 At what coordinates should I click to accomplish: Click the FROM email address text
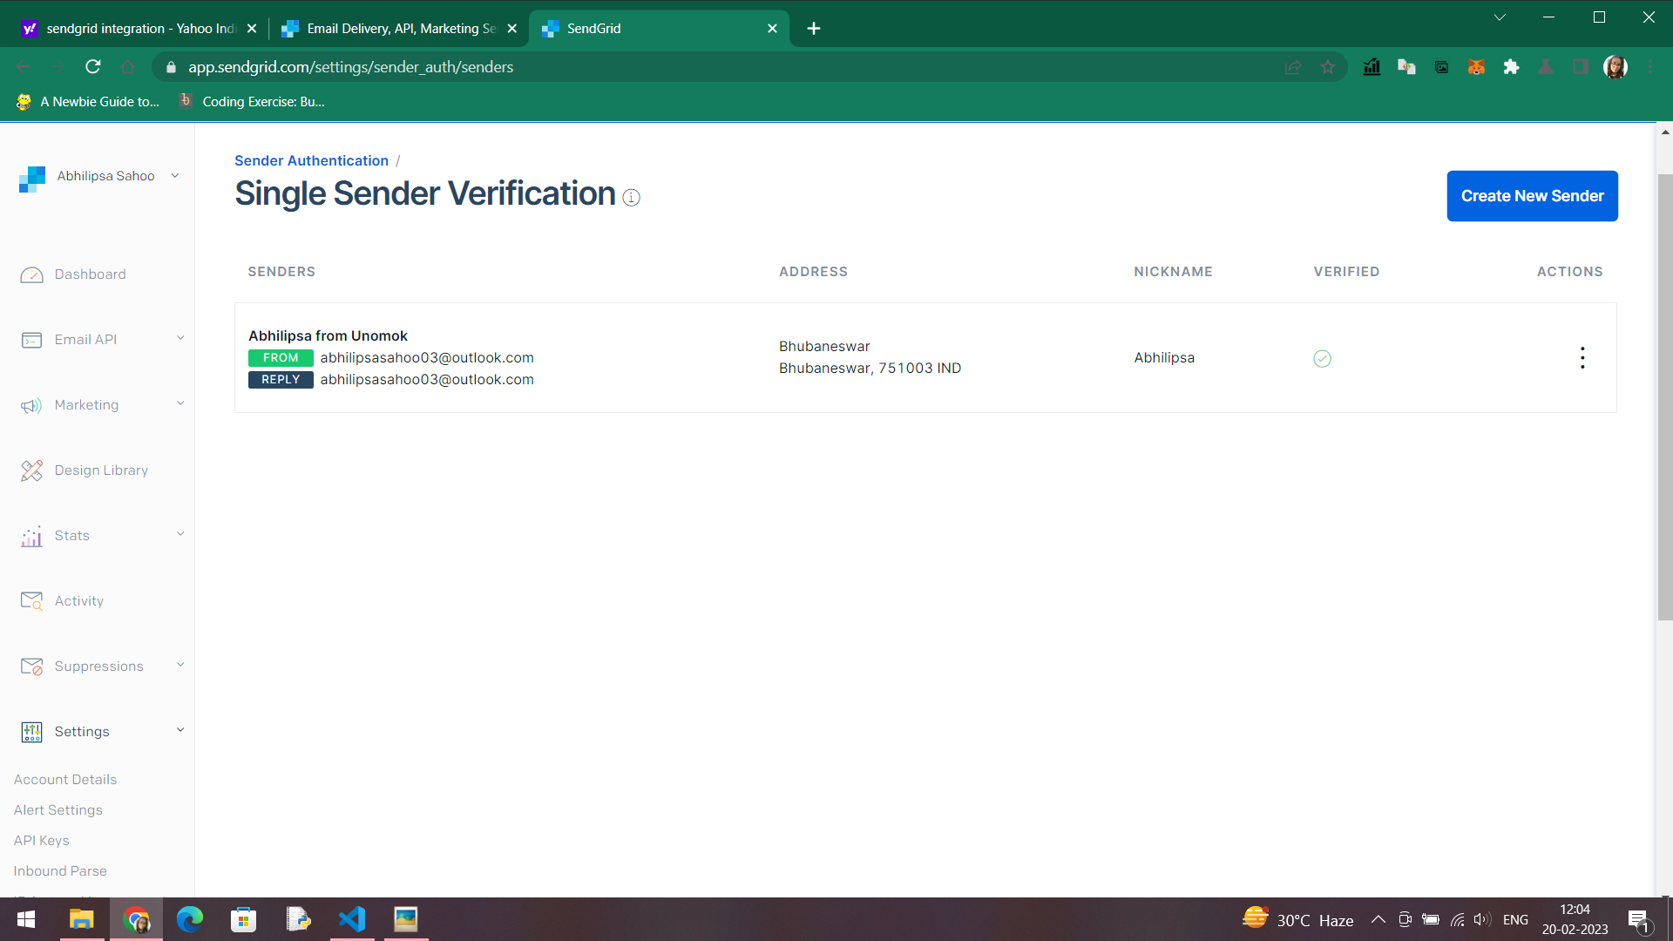[427, 358]
